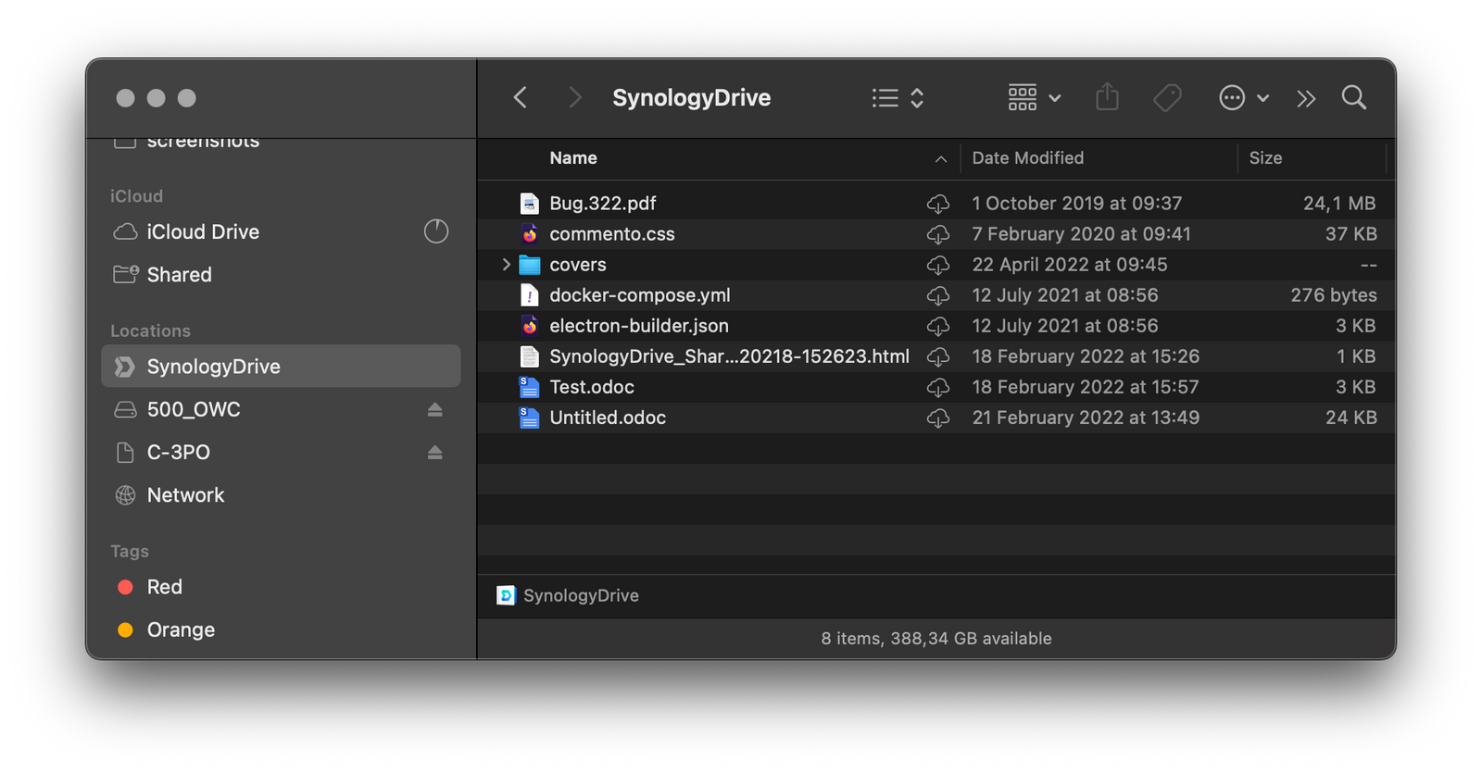Open the group-by grid dropdown
The image size is (1482, 773).
(x=1035, y=97)
